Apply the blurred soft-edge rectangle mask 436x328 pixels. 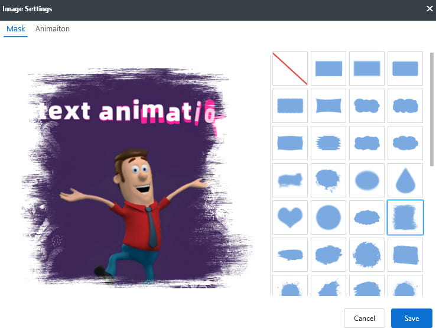coord(367,69)
